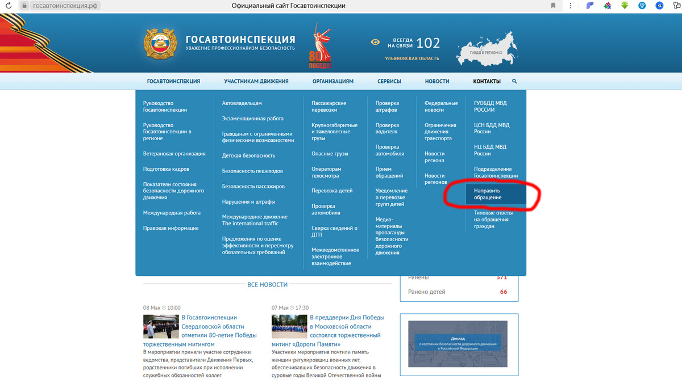This screenshot has height=383, width=682.
Task: Open the УЧАСТНИКАМ ДВИЖЕНИЯ navigation menu
Action: tap(256, 81)
